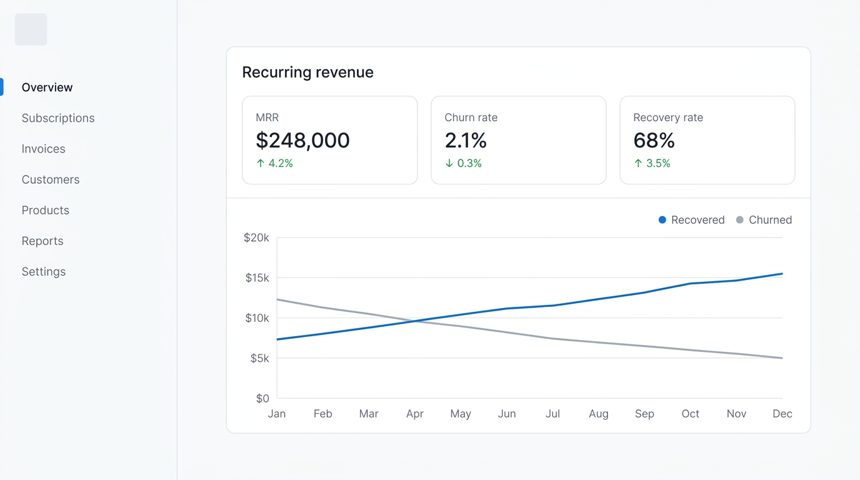Click the logo placeholder in the sidebar
The width and height of the screenshot is (860, 480).
(31, 29)
